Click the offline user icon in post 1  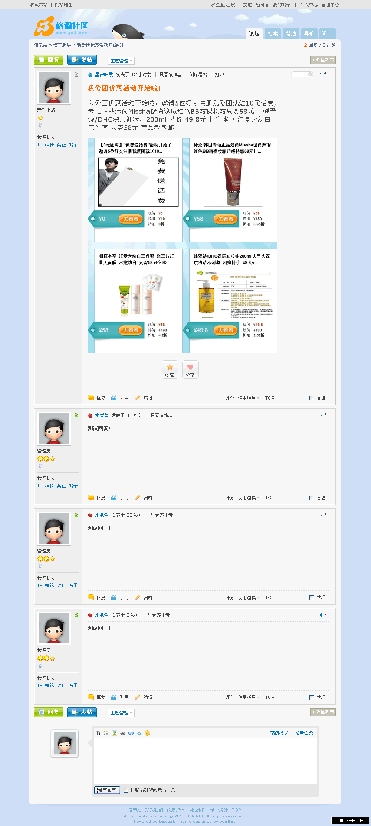[x=76, y=74]
